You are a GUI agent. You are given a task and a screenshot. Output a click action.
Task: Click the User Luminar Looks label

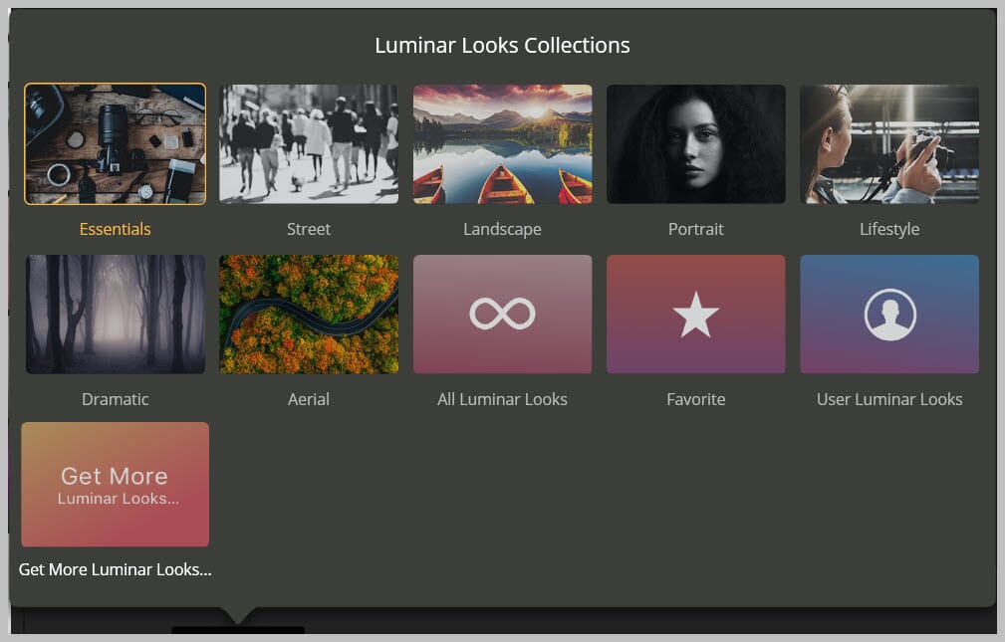889,399
